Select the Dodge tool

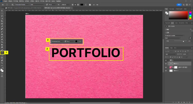point(2,47)
